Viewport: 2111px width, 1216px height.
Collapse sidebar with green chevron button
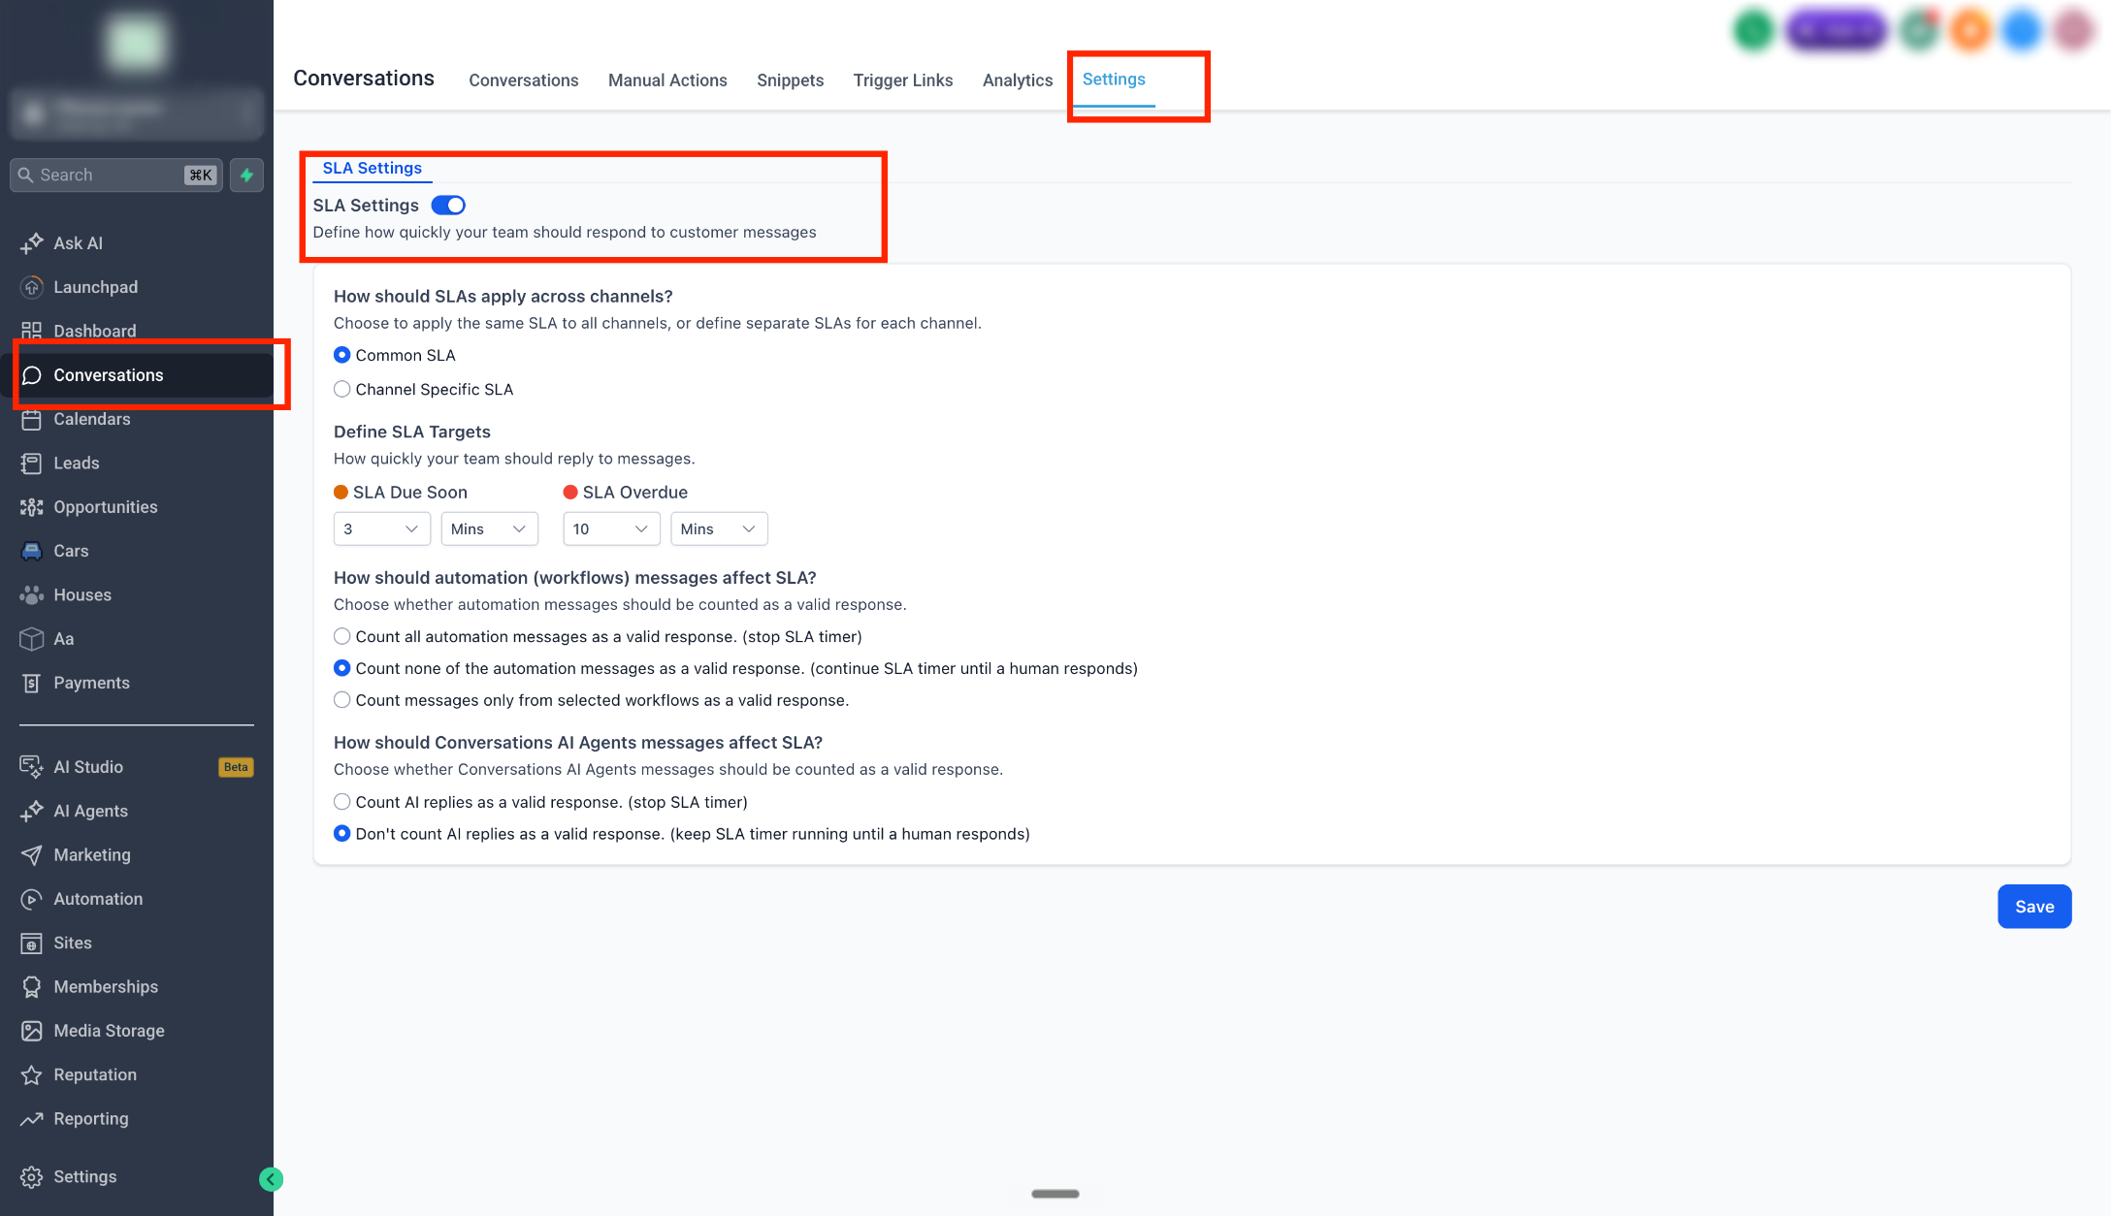pos(271,1179)
